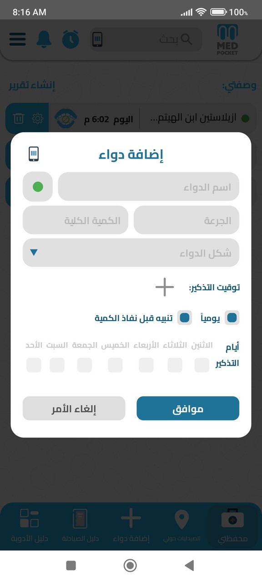Viewport: 262px width, 582px height.
Task: Enable the يومياً daily reminder checkbox
Action: click(232, 317)
